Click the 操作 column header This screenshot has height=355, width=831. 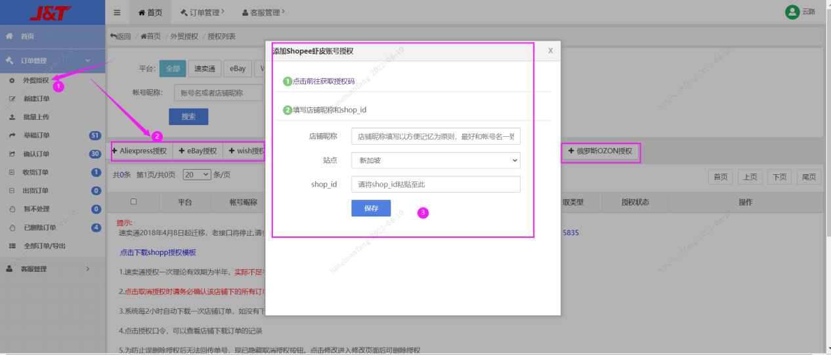(x=745, y=202)
